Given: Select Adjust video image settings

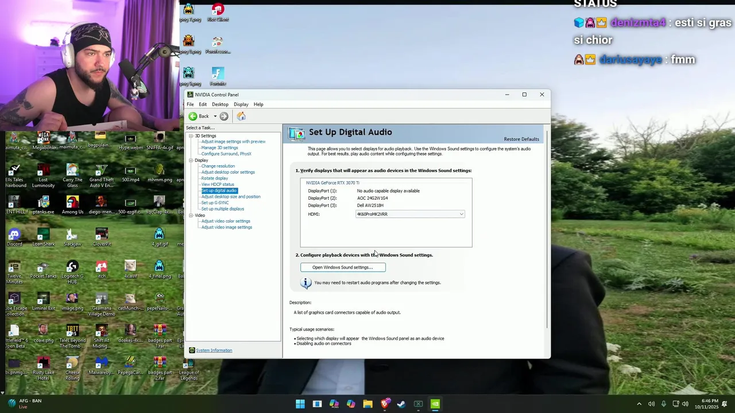Looking at the screenshot, I should click(x=226, y=227).
